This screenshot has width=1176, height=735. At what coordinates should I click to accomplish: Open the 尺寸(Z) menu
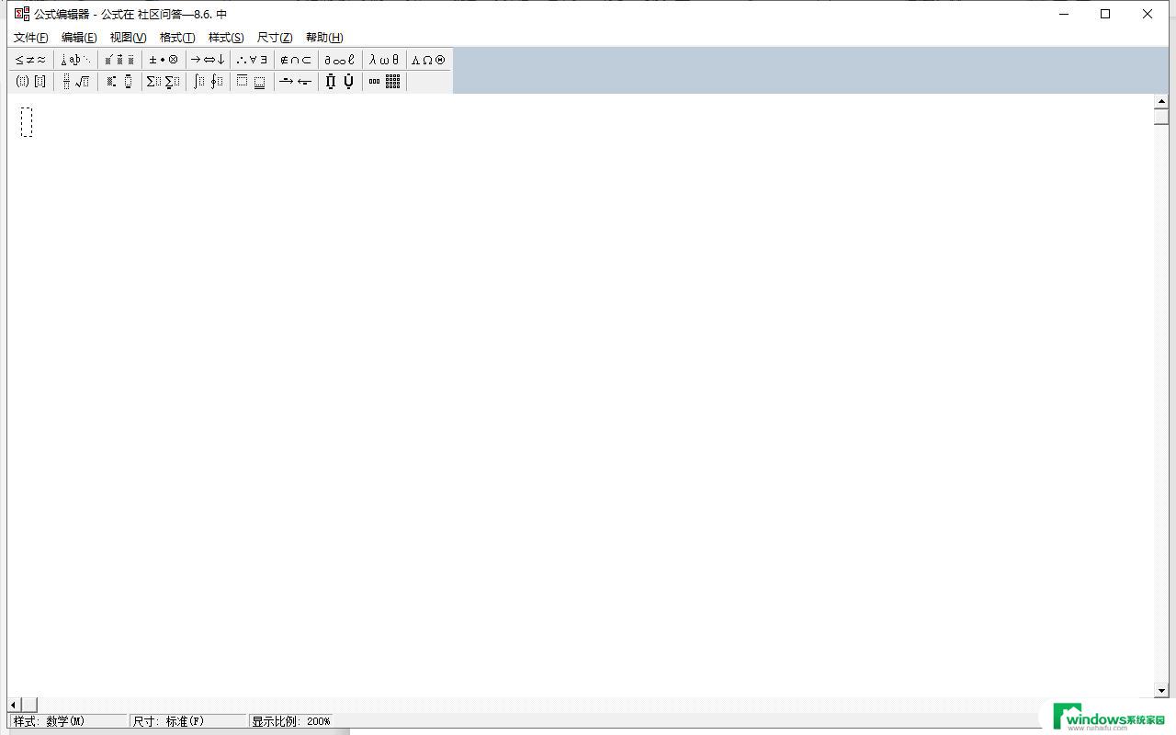[x=275, y=38]
